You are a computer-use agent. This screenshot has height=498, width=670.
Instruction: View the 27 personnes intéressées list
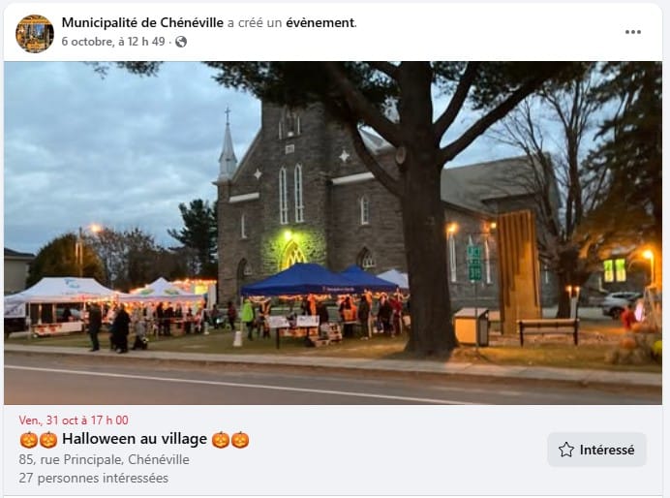94,478
